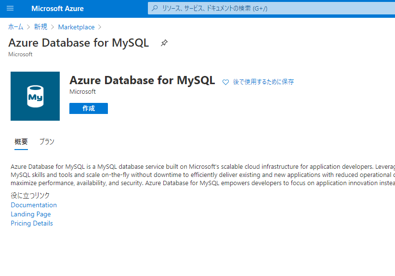This screenshot has height=276, width=395.
Task: Click the Microsoft publisher text under logo title
Action: point(83,91)
